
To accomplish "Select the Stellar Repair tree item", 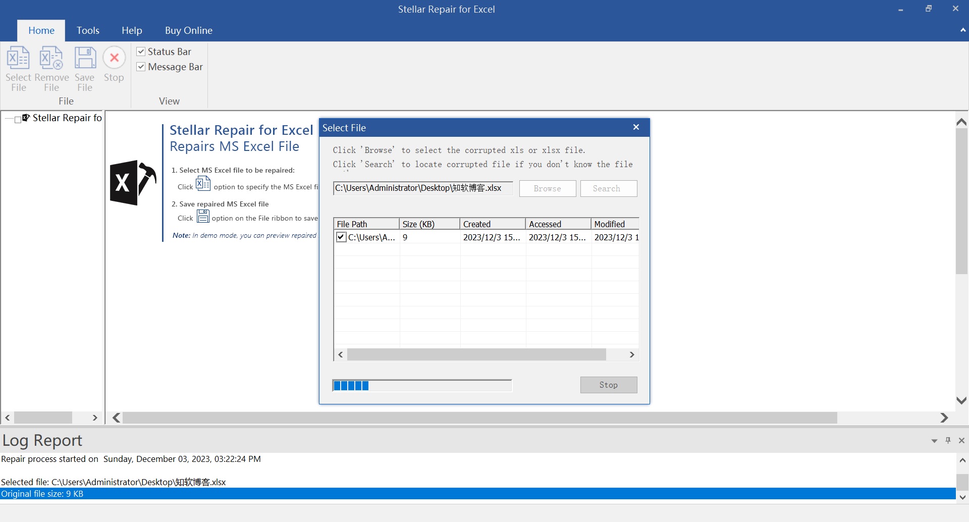I will pyautogui.click(x=67, y=118).
